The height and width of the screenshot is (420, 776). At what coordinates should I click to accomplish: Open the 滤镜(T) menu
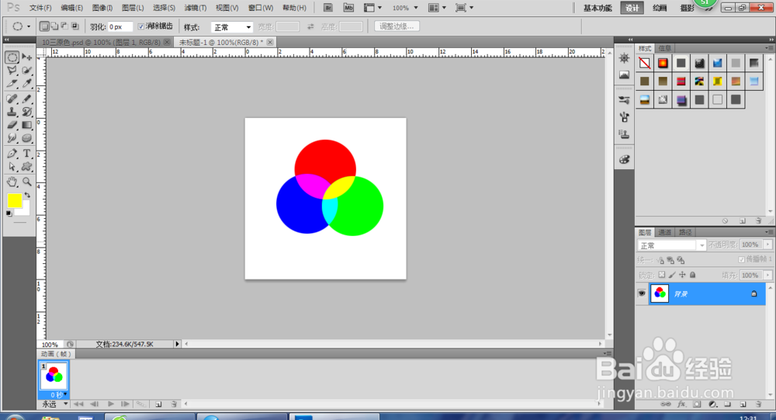[x=195, y=8]
